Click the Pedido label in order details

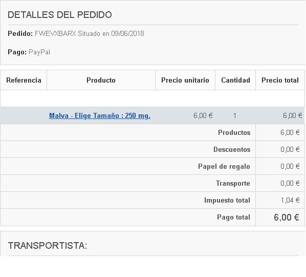(20, 33)
